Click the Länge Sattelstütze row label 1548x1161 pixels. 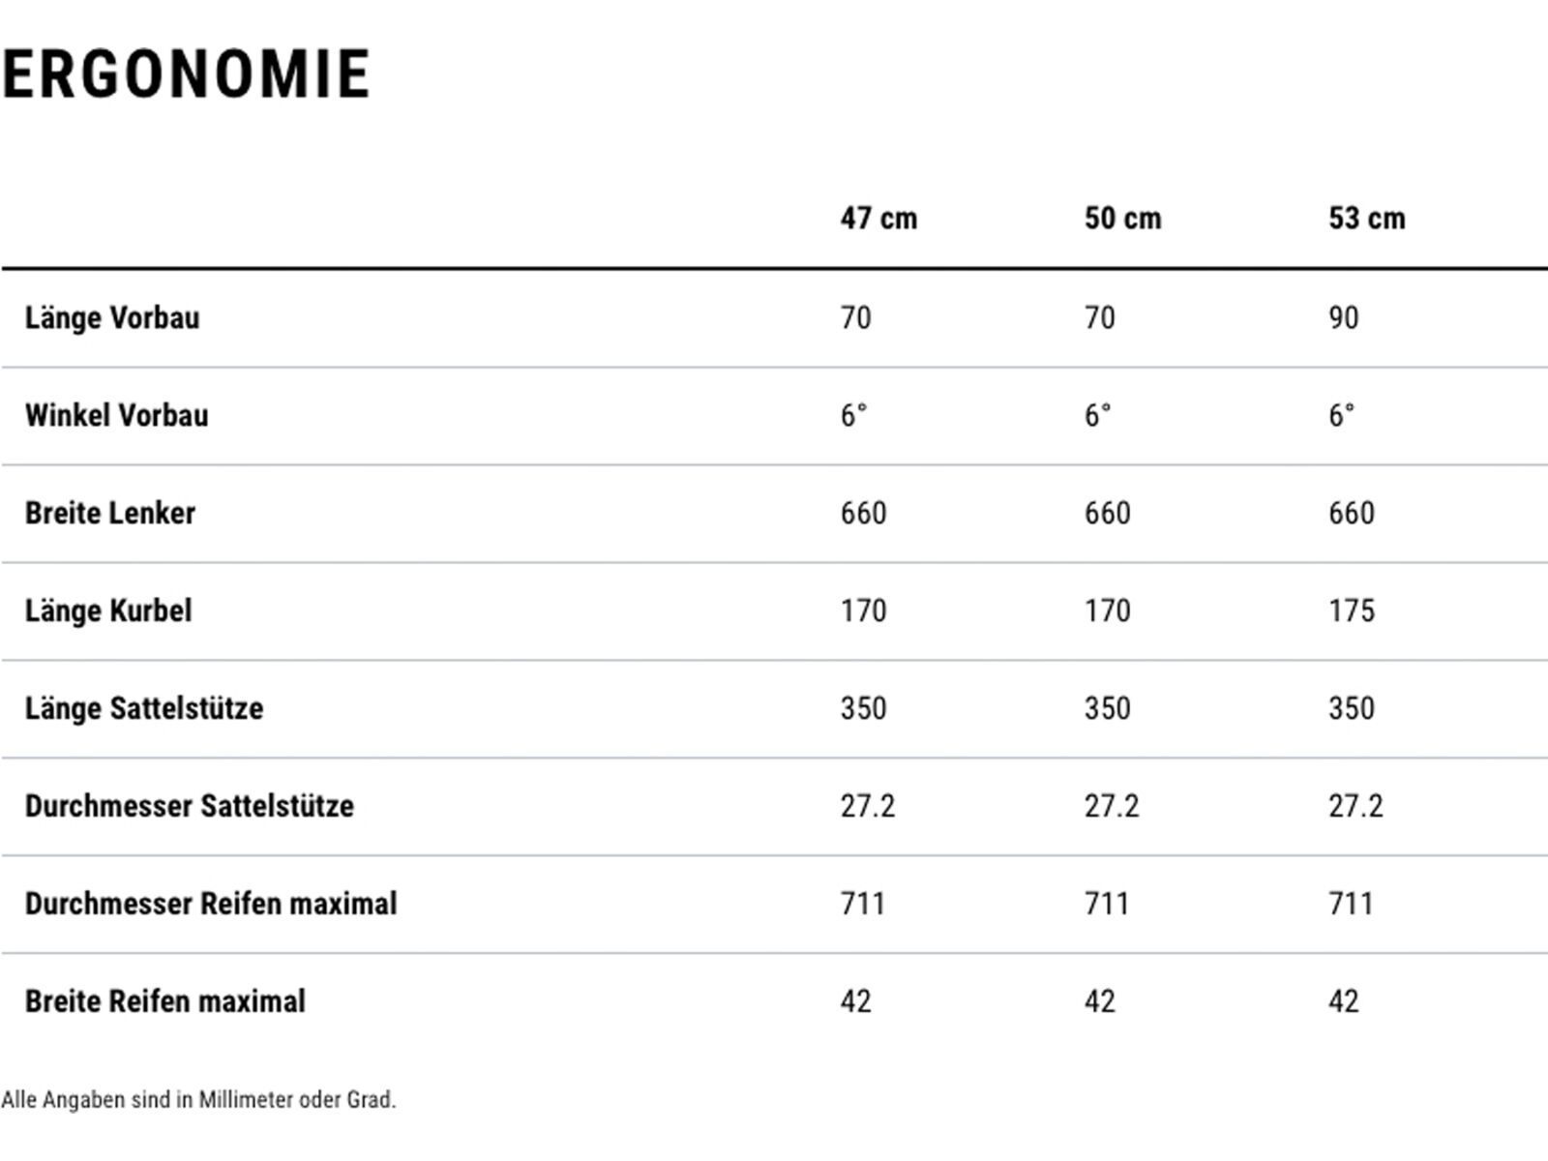pyautogui.click(x=144, y=709)
